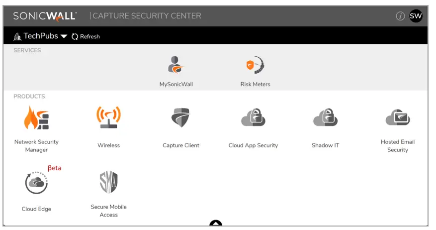Screen dimensions: 436x230
Task: Click the Refresh button
Action: point(86,36)
